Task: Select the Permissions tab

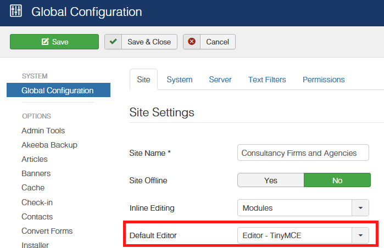Action: (x=324, y=80)
